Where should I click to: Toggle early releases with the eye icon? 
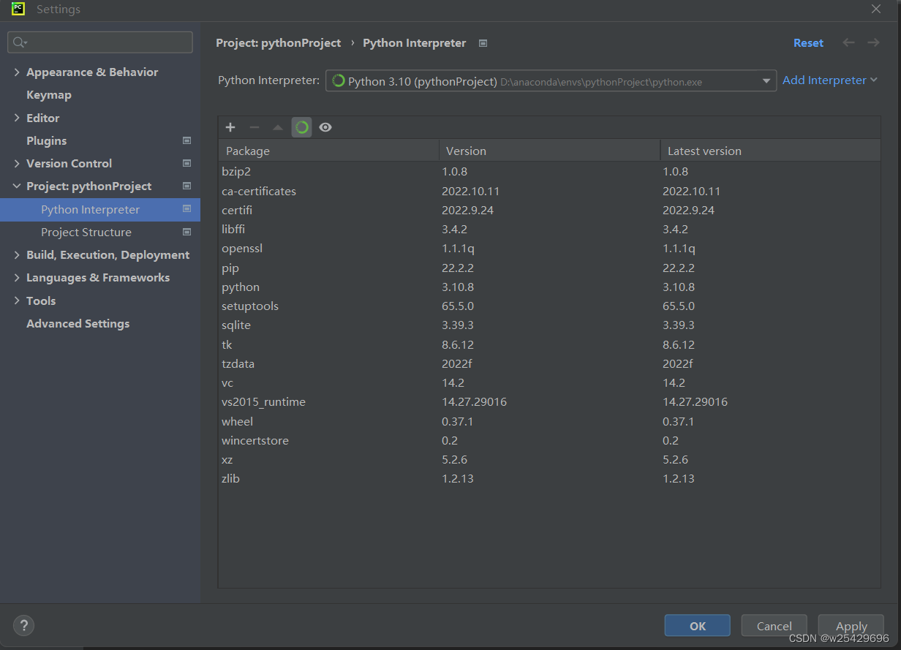325,126
